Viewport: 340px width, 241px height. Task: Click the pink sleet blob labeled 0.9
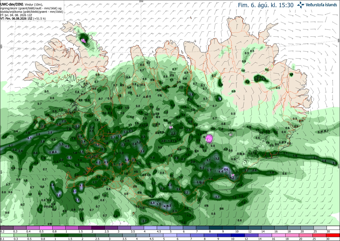(x=209, y=139)
